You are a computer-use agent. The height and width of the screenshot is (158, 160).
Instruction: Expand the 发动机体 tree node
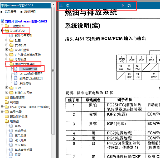click(x=7, y=45)
